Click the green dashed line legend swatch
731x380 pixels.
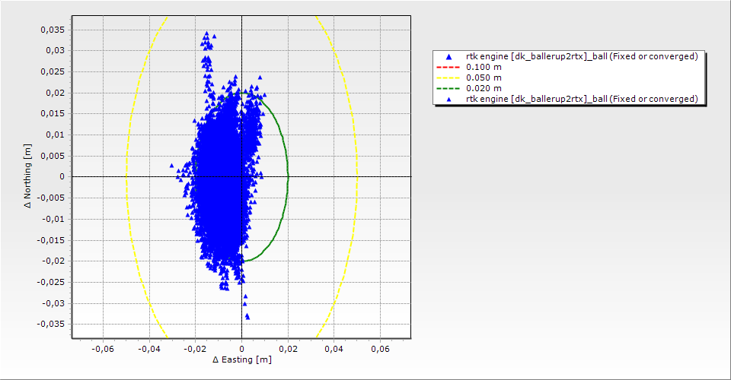pos(448,88)
